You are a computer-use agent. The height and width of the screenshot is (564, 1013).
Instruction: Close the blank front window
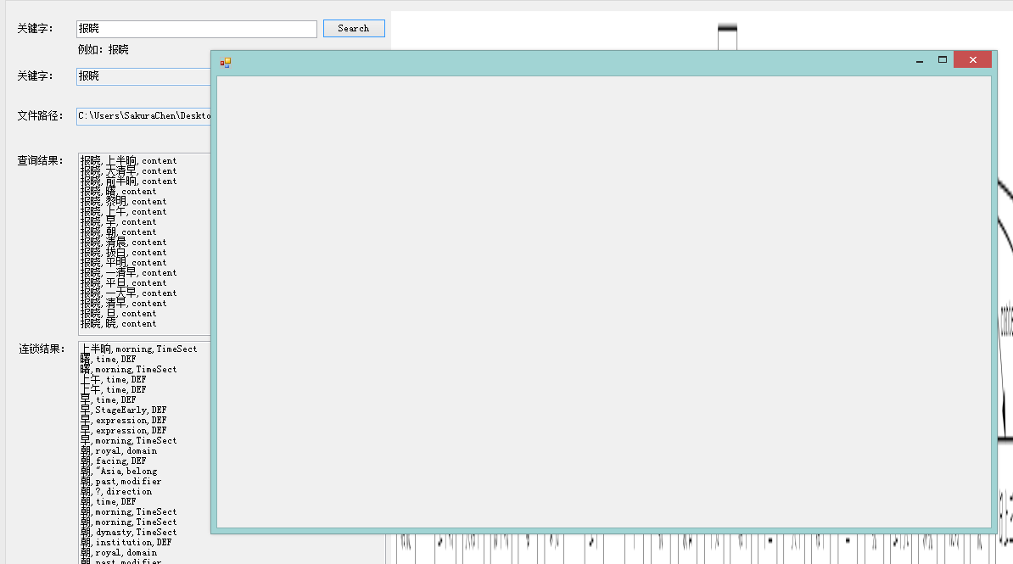pyautogui.click(x=973, y=60)
